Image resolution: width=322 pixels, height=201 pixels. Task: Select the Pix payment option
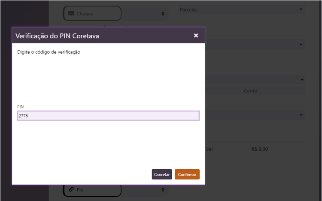click(92, 190)
